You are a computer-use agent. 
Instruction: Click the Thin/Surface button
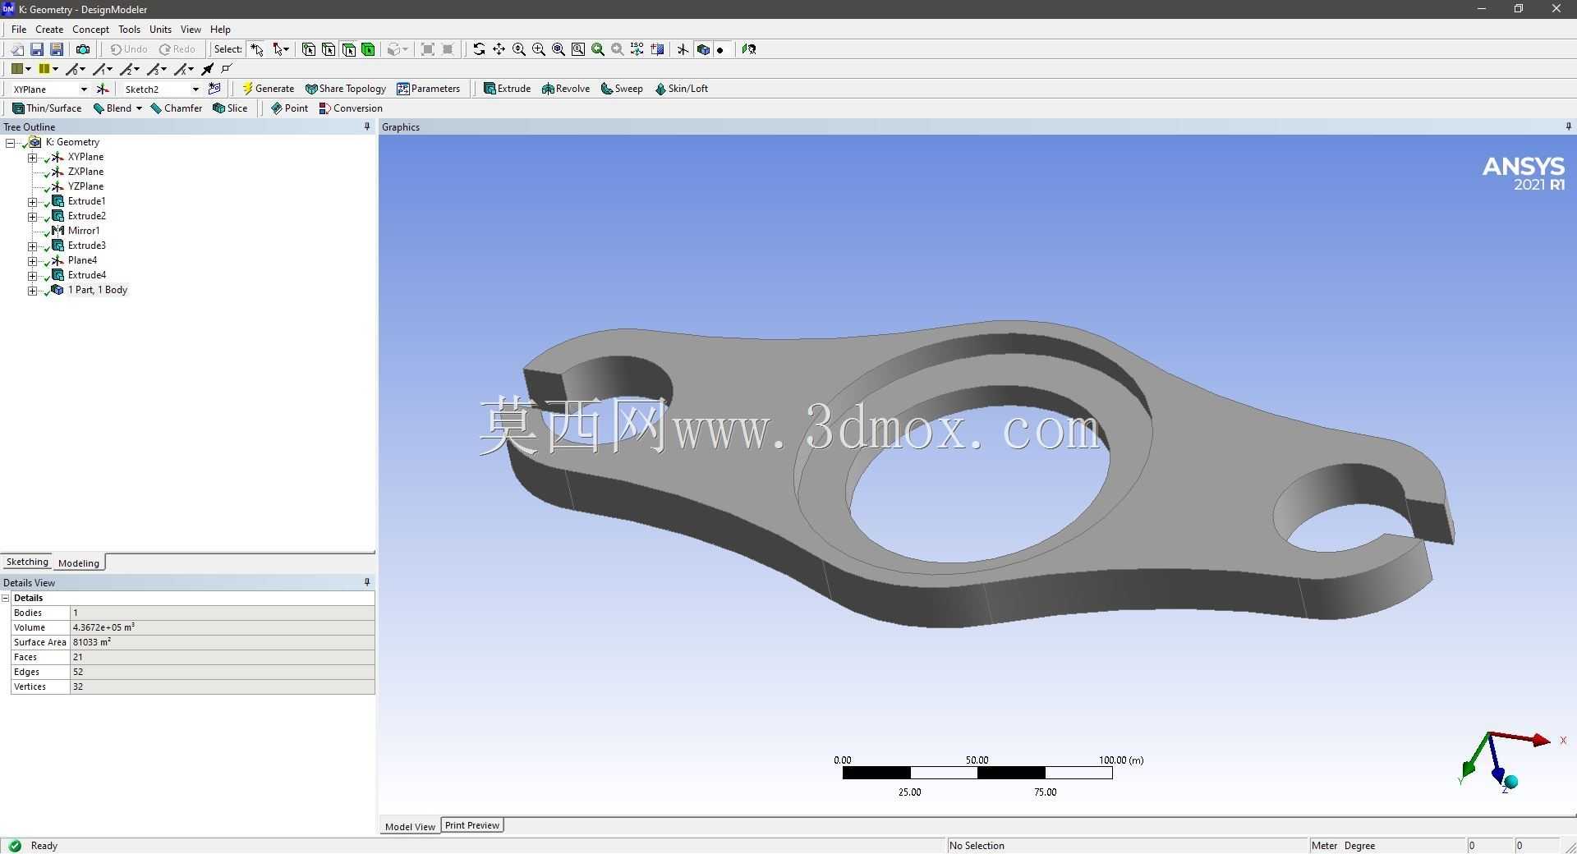coord(47,108)
